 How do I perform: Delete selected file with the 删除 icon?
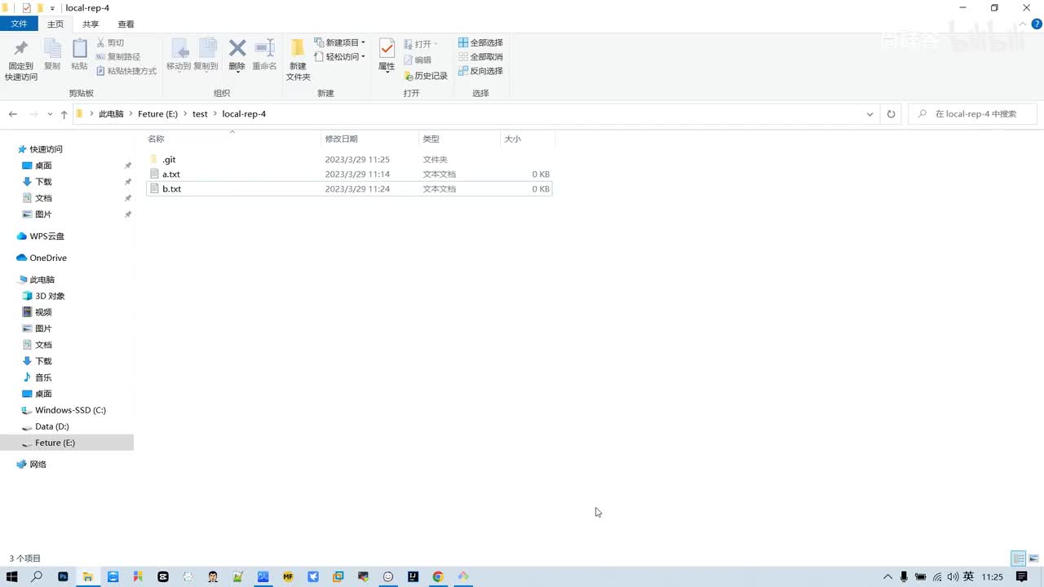tap(237, 49)
